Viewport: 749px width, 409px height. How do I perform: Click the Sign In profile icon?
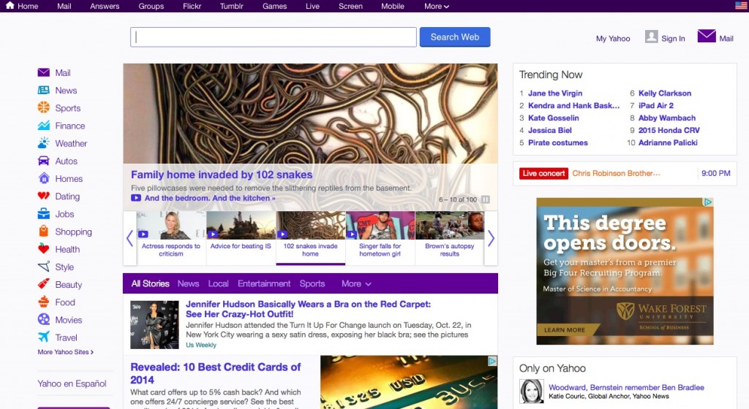[651, 37]
